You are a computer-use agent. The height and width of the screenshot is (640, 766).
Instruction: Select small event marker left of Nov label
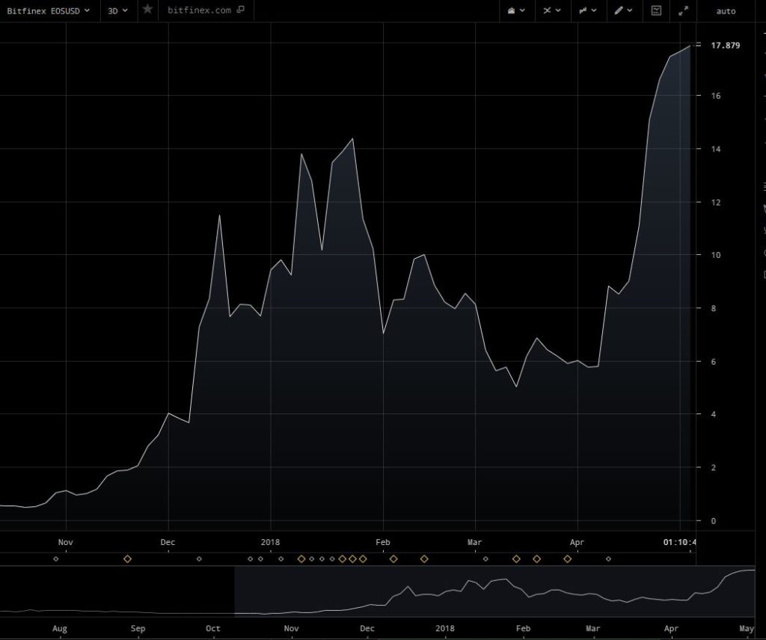tap(55, 559)
